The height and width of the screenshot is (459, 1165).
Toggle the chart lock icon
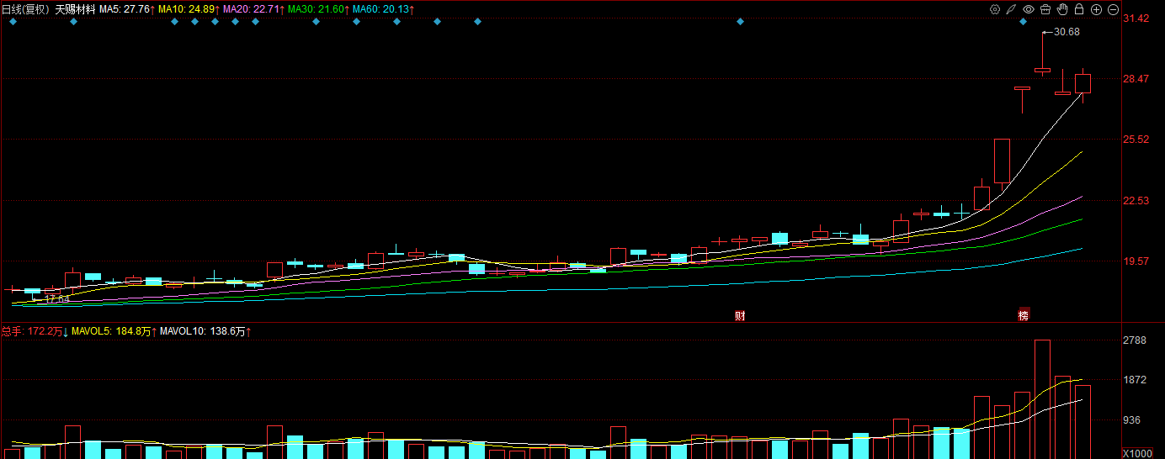1079,9
